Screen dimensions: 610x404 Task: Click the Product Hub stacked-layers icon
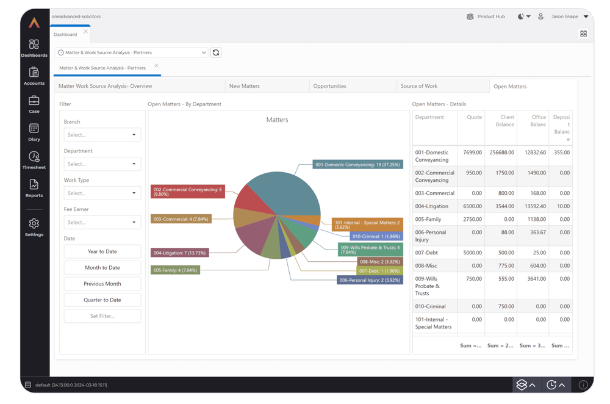click(x=470, y=16)
